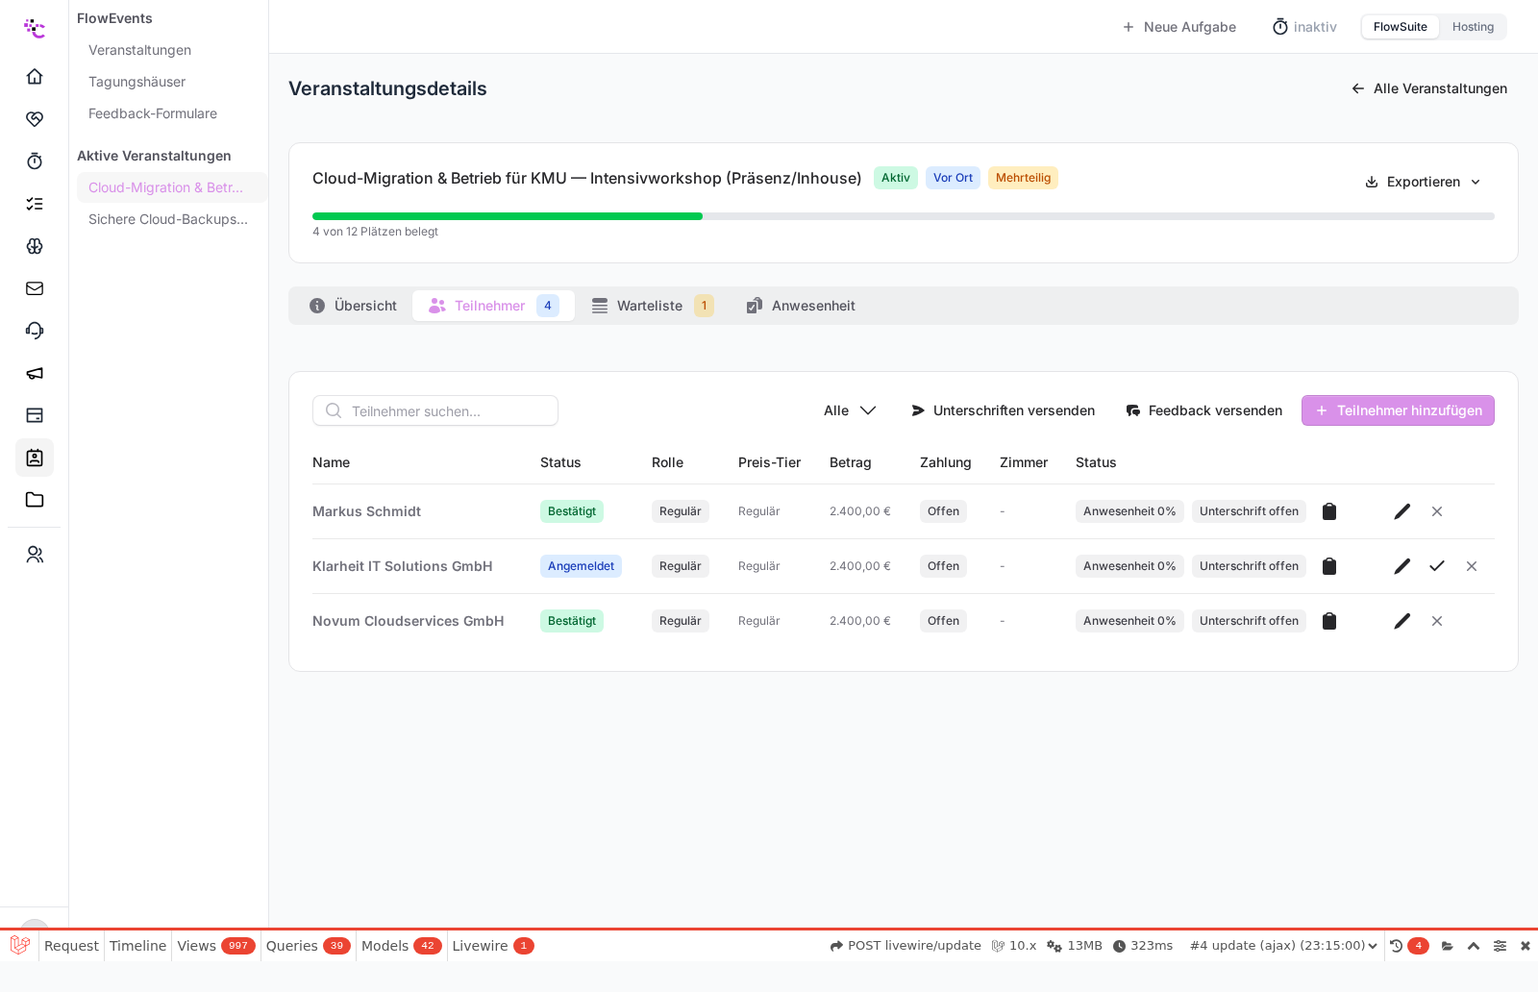Open folder icon in left sidebar
The image size is (1538, 992).
tap(35, 500)
